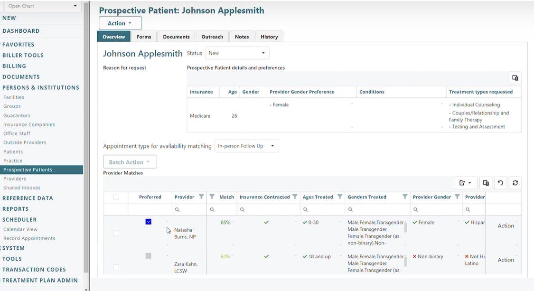The width and height of the screenshot is (534, 291).
Task: Switch to the Outreach tab
Action: tap(212, 37)
